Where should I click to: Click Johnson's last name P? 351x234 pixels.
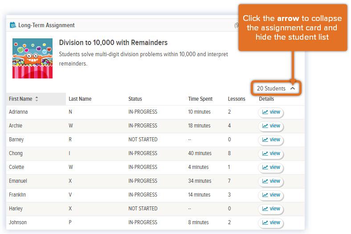coord(70,222)
